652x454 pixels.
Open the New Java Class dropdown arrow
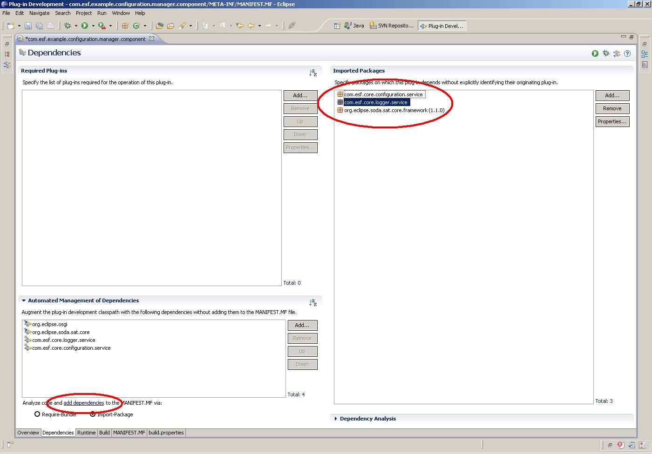145,26
